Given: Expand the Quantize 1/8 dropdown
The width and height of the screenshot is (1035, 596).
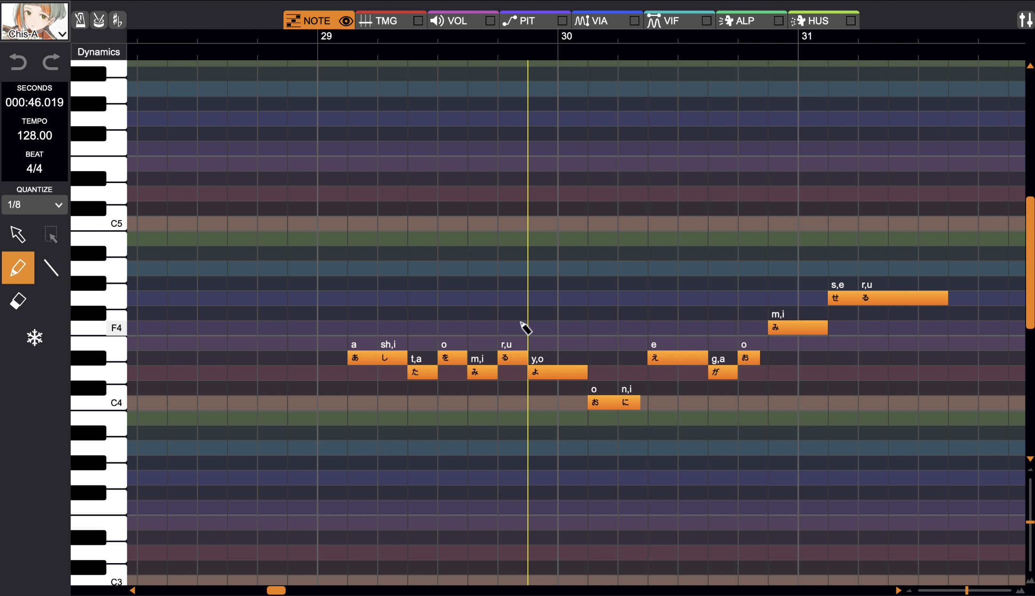Looking at the screenshot, I should click(x=34, y=205).
